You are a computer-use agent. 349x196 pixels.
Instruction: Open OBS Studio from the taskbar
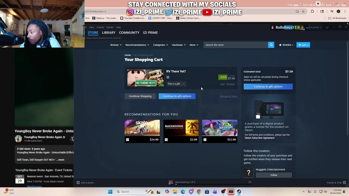[x=223, y=192]
